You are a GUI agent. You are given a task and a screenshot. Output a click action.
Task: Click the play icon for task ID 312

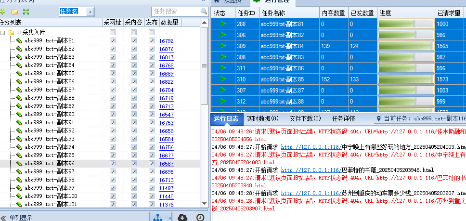coord(223,101)
